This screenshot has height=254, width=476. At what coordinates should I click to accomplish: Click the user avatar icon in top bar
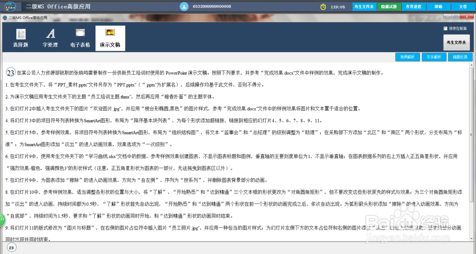click(x=184, y=6)
